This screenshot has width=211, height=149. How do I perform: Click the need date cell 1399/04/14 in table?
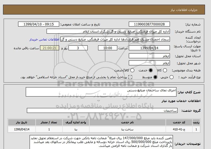22,129
